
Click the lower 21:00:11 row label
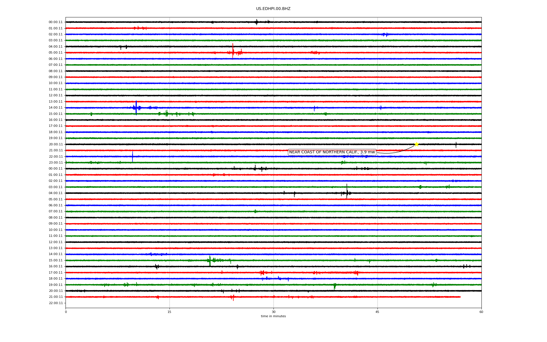[x=56, y=297]
